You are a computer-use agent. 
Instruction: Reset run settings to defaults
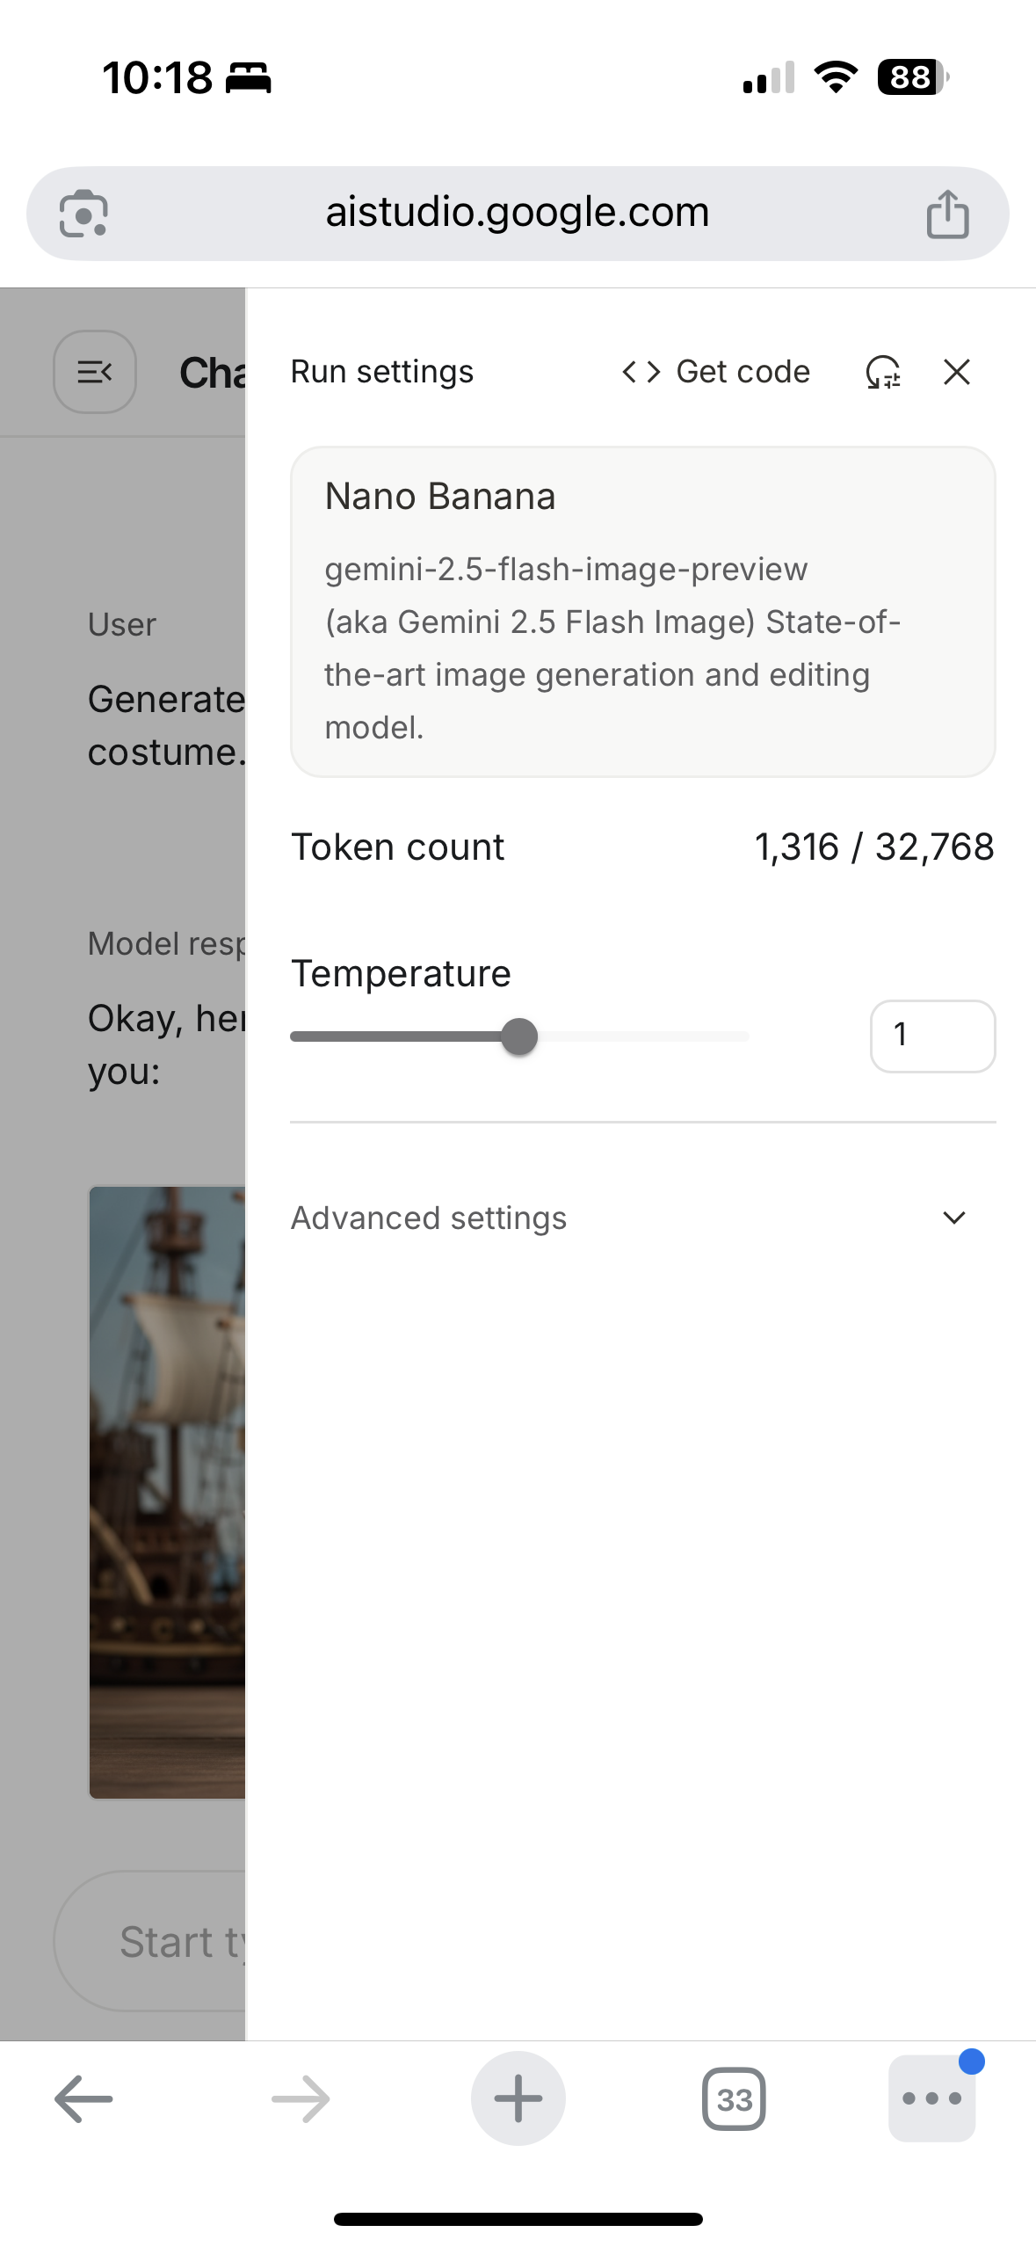tap(881, 373)
